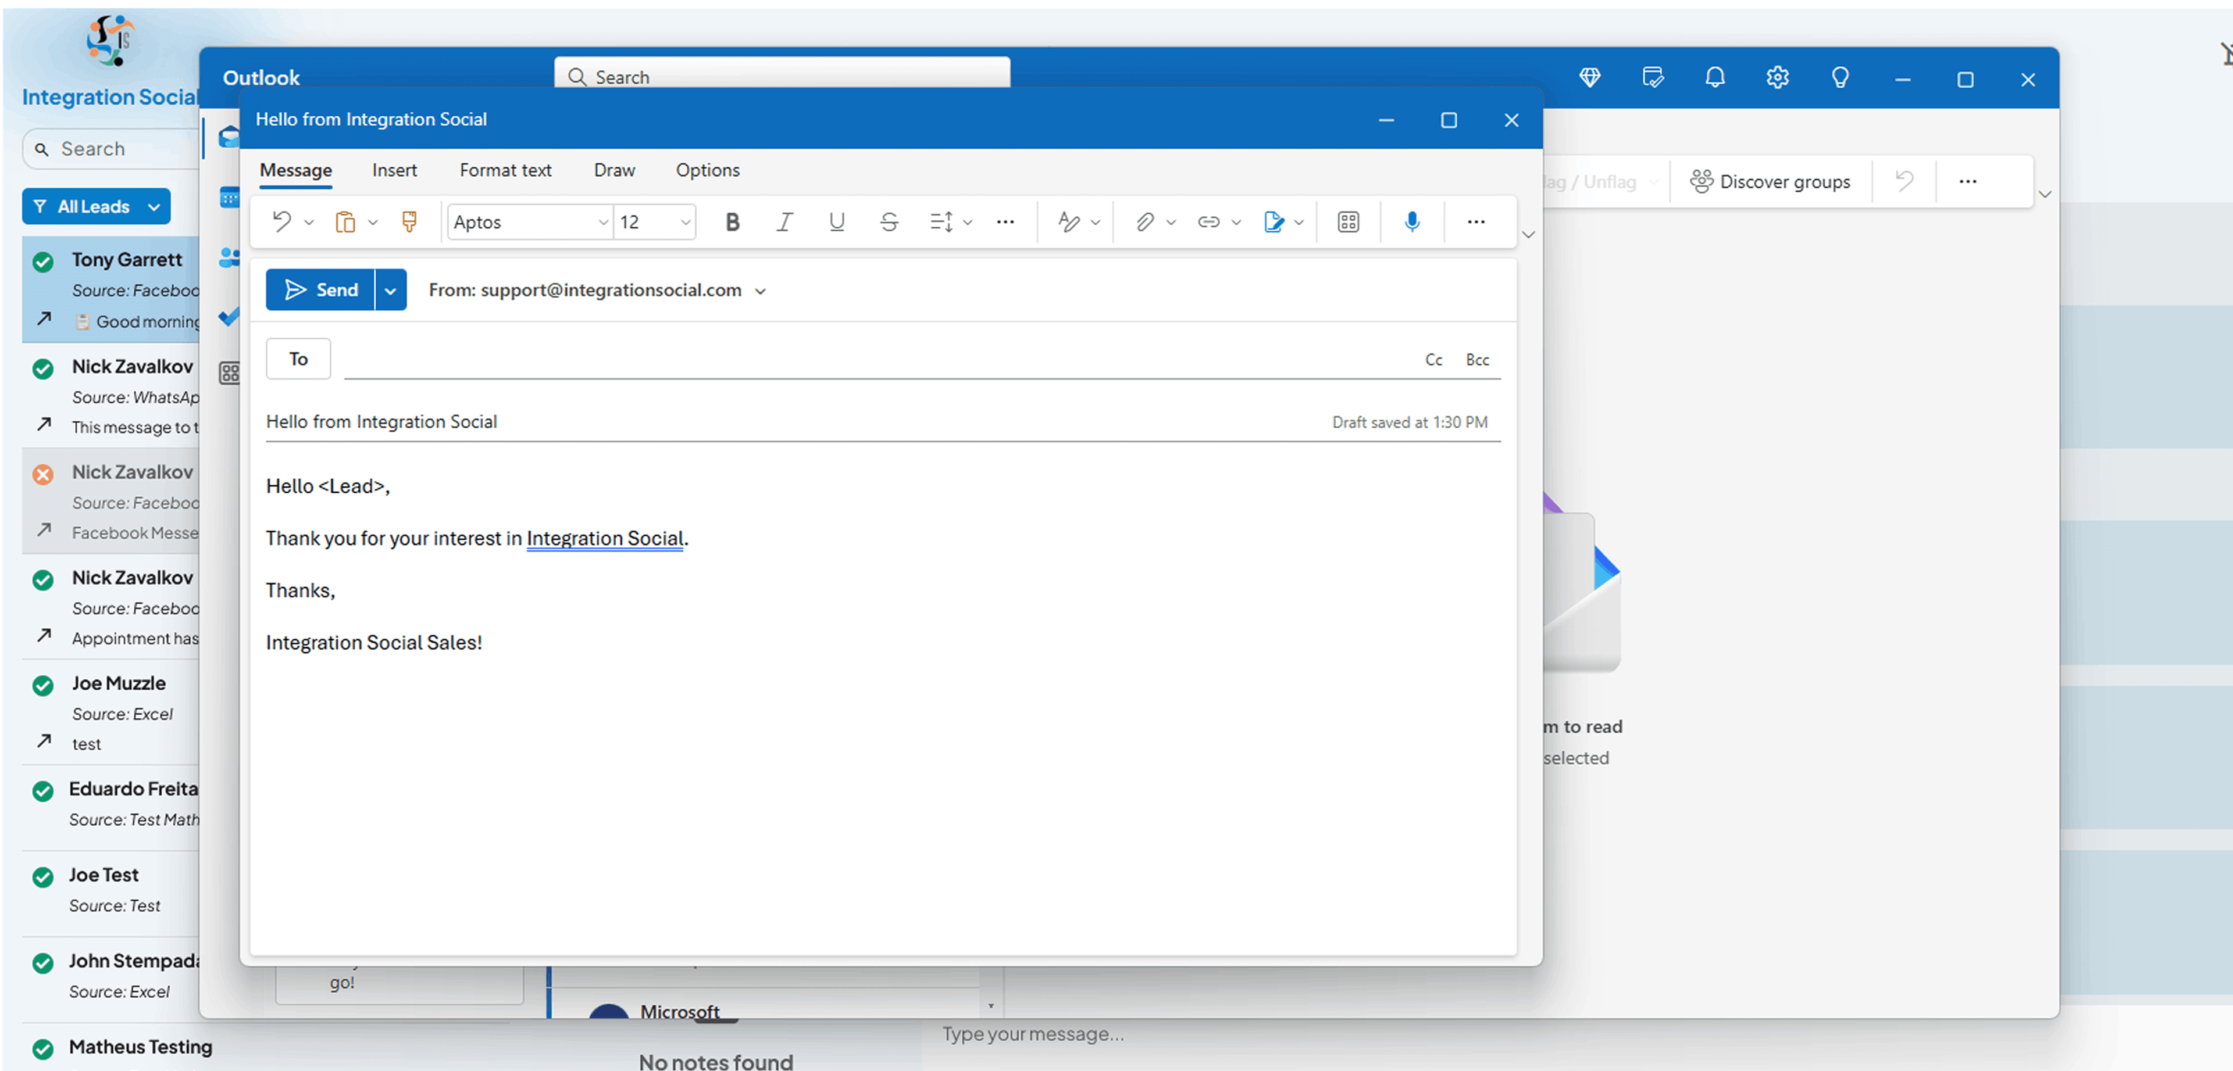The height and width of the screenshot is (1071, 2233).
Task: Switch to the Options tab
Action: [707, 170]
